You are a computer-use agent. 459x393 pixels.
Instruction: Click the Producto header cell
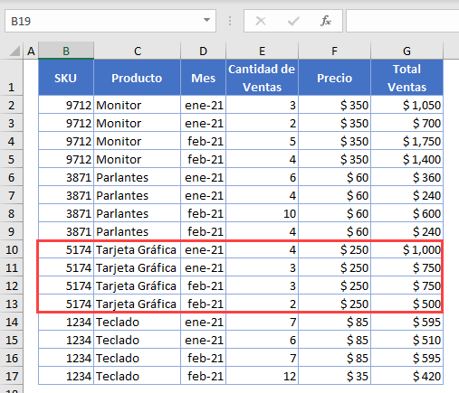[138, 78]
